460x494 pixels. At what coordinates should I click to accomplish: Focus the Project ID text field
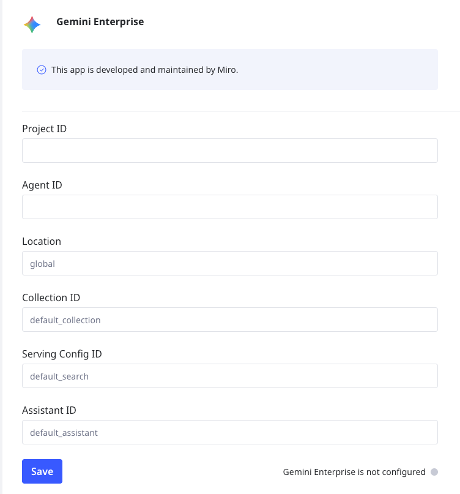coord(229,151)
